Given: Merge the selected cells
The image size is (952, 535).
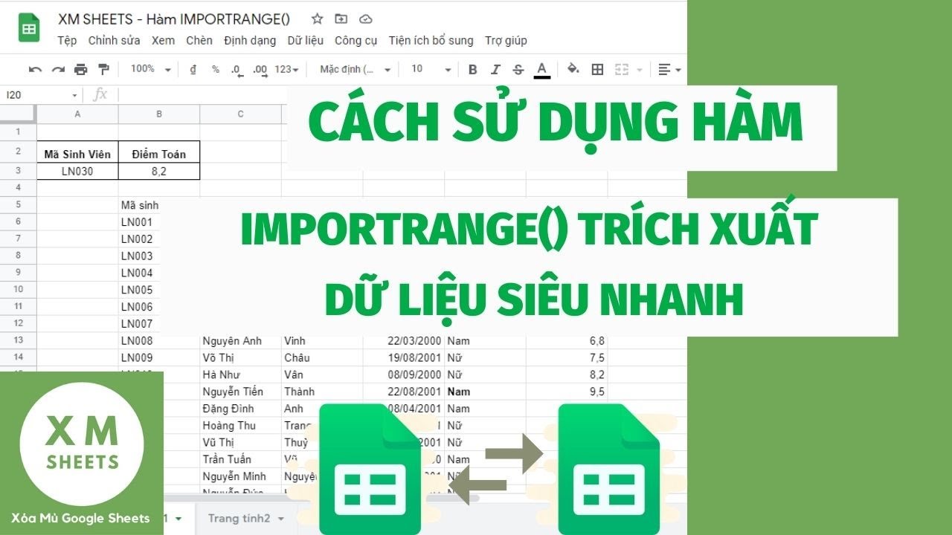Looking at the screenshot, I should coord(622,69).
